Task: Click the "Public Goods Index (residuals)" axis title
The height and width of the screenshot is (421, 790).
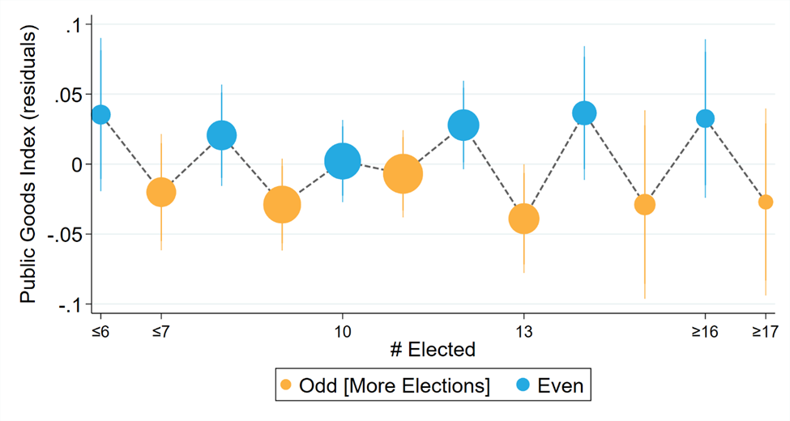Action: (x=27, y=164)
